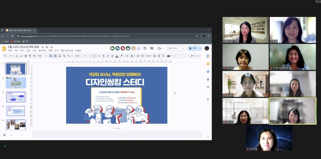The height and width of the screenshot is (159, 321).
Task: Click the insert link icon
Action: tap(127, 56)
